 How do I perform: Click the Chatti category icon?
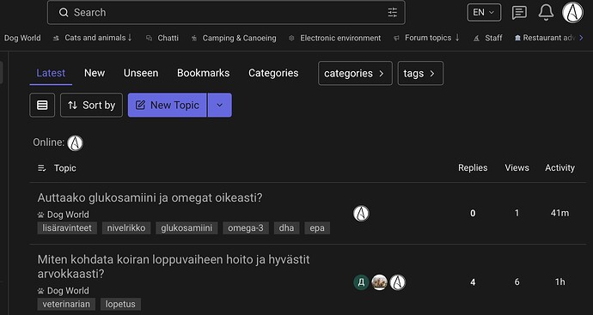(149, 38)
